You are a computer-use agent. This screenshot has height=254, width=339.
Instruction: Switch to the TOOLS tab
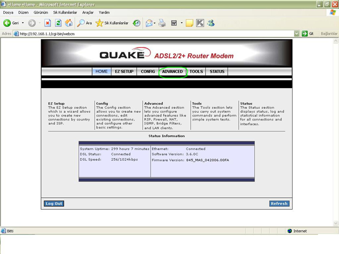tap(196, 72)
